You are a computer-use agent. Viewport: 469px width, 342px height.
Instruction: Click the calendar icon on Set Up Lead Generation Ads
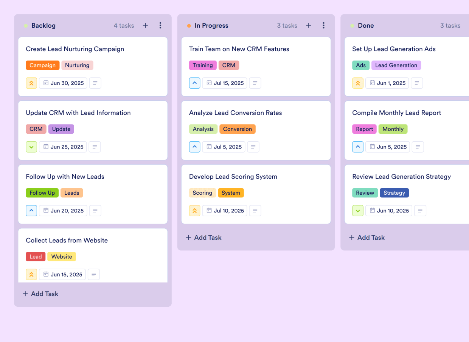372,83
